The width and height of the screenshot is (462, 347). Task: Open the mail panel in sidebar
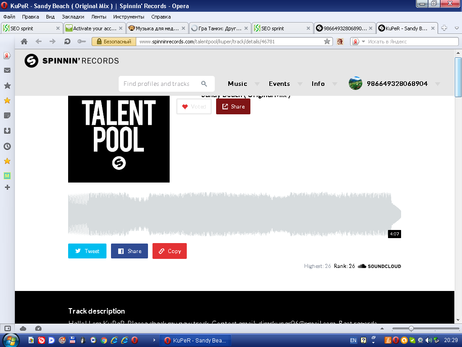point(7,70)
